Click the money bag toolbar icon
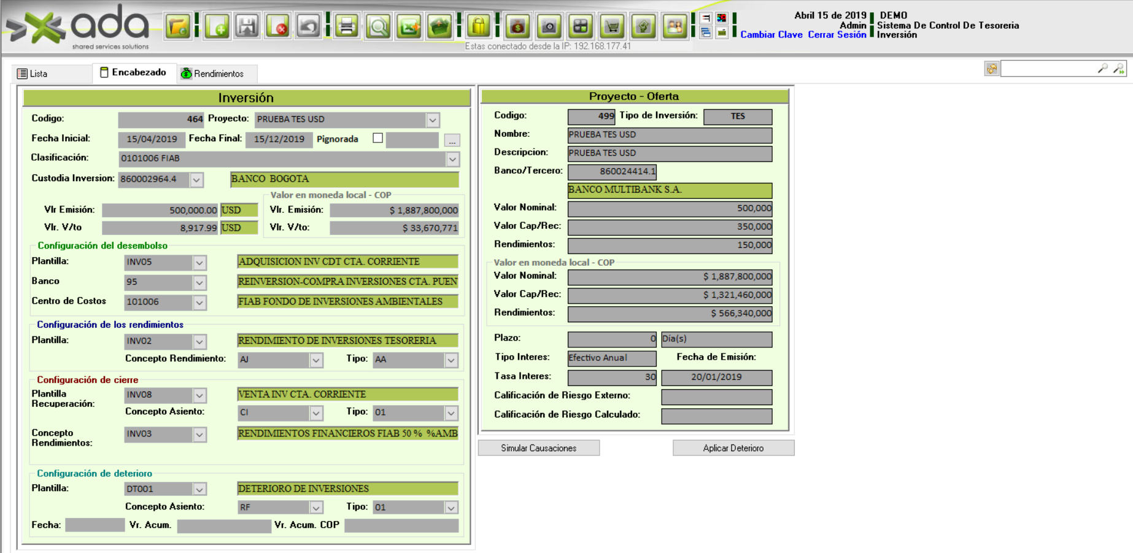This screenshot has height=553, width=1133. (518, 26)
